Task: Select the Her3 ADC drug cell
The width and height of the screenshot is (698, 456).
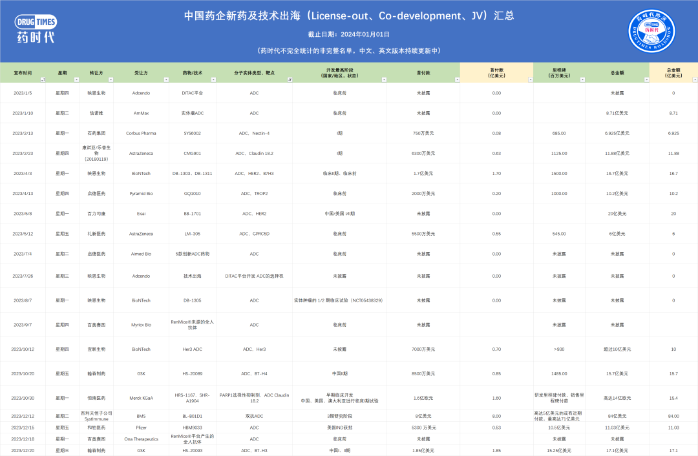Action: click(x=193, y=349)
